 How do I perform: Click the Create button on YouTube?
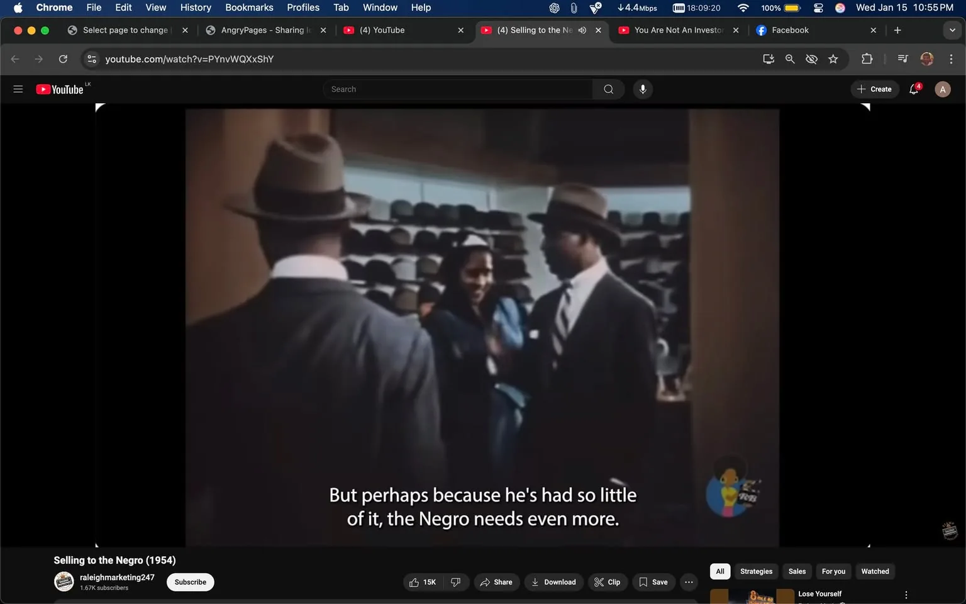[x=874, y=89]
